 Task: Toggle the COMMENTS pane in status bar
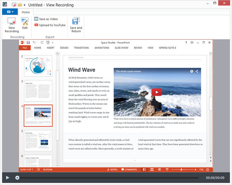click(129, 169)
